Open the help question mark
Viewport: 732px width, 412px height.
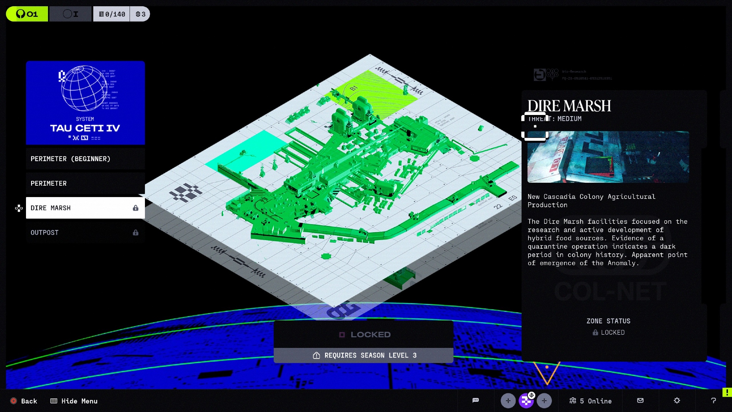click(713, 400)
